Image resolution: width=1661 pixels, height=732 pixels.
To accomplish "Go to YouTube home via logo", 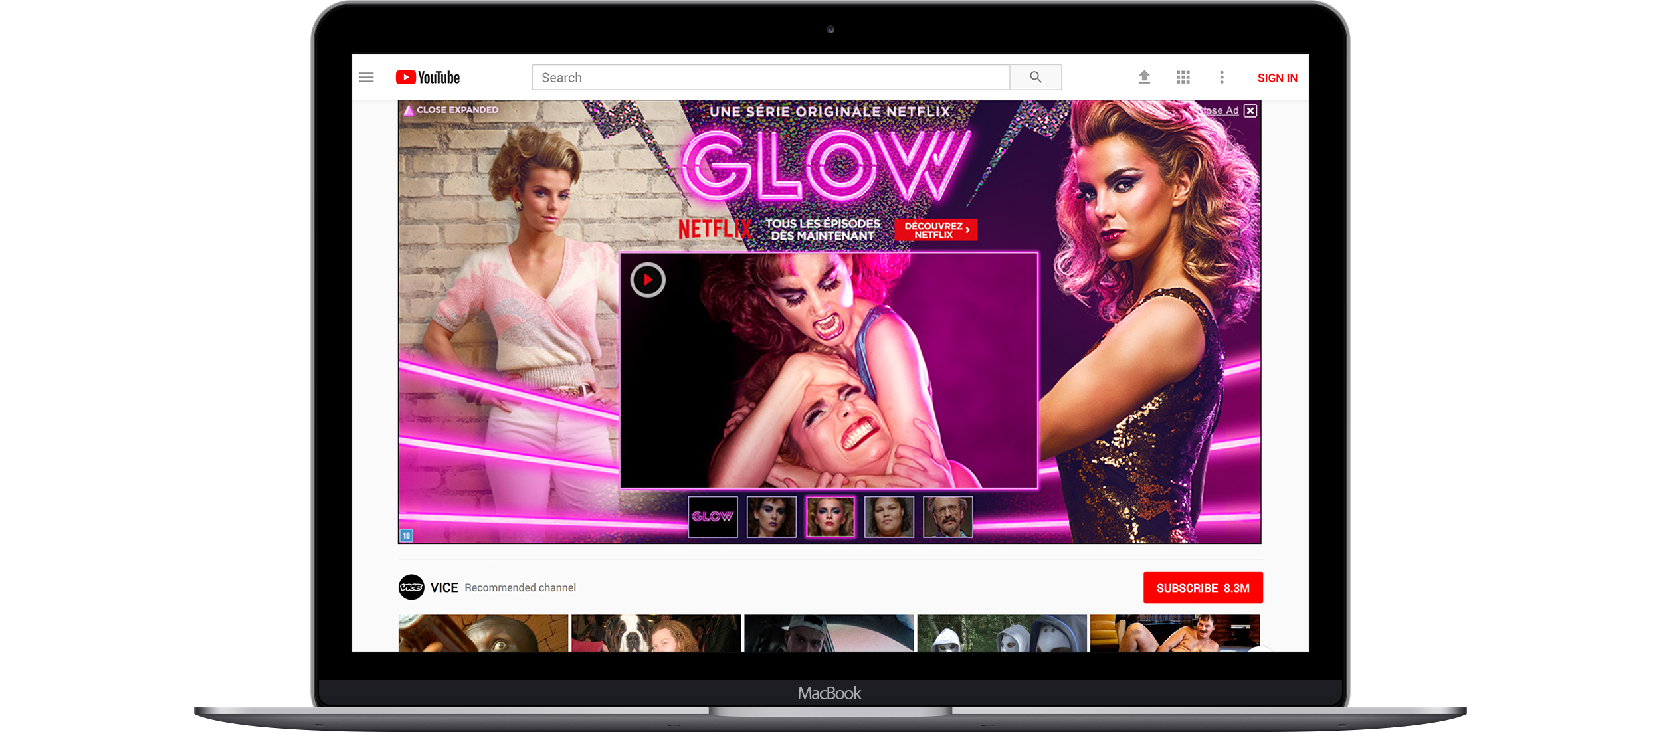I will pos(428,78).
